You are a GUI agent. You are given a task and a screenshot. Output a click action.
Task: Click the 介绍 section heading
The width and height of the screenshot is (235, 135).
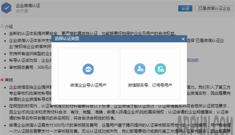tap(8, 27)
